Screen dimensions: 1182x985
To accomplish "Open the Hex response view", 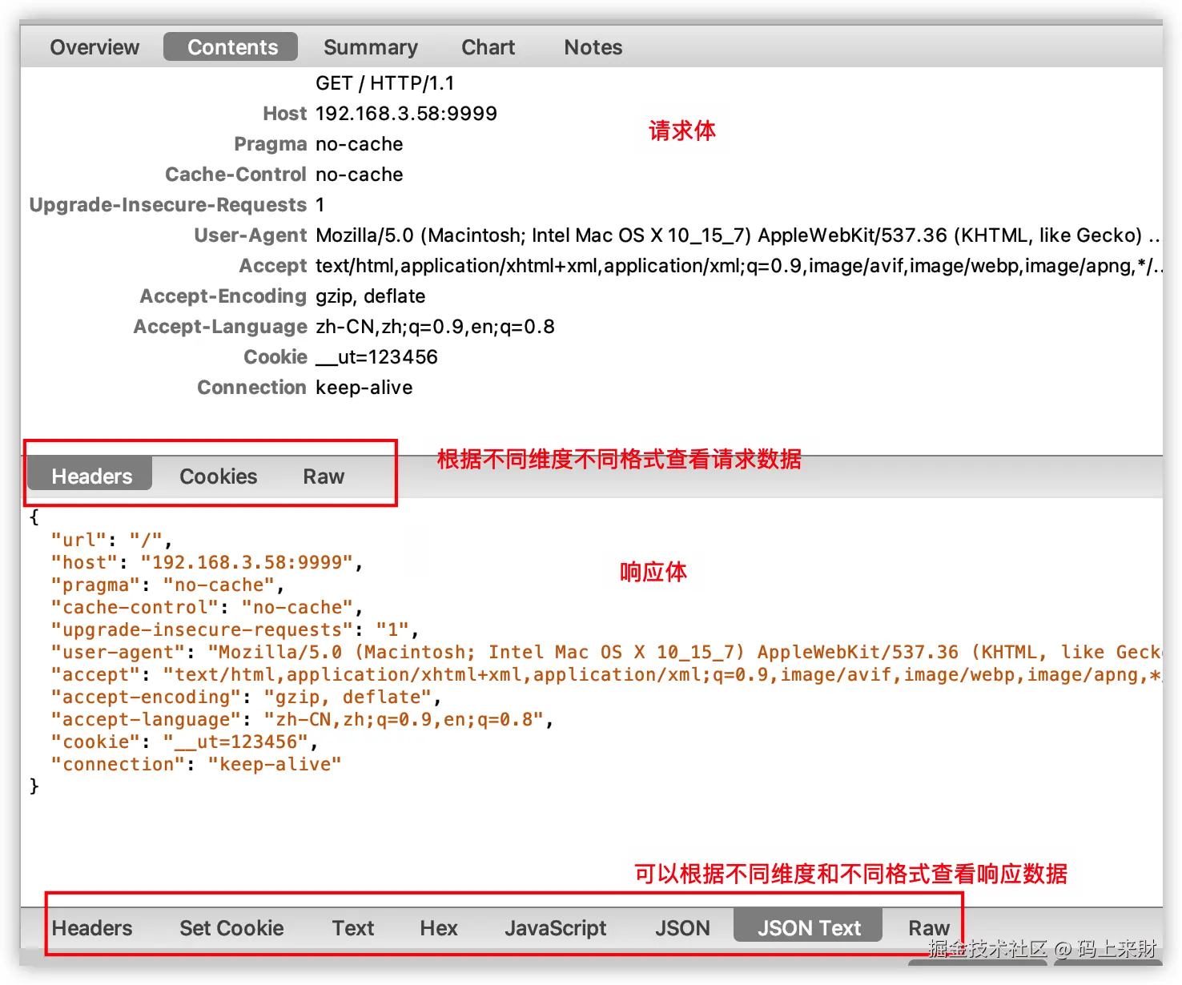I will [x=438, y=927].
